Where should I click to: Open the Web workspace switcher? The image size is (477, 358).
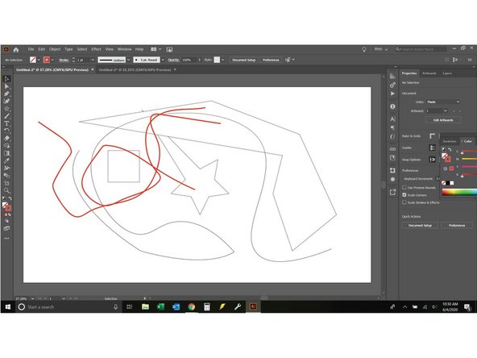[381, 49]
